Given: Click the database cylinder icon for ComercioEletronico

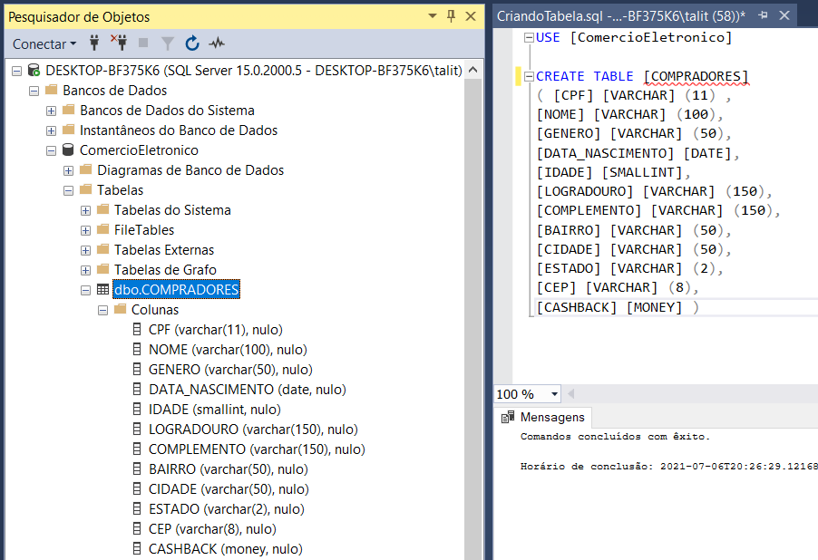Looking at the screenshot, I should click(68, 150).
